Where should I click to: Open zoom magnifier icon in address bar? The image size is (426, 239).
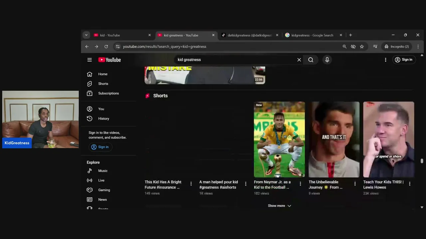(x=344, y=47)
